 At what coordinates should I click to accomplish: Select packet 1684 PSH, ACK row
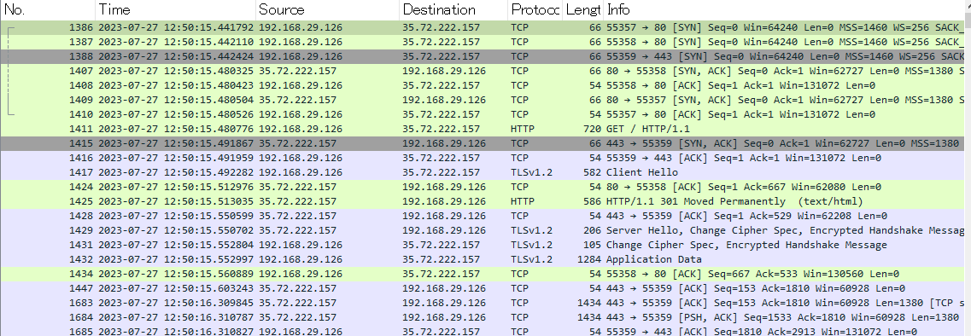[483, 317]
